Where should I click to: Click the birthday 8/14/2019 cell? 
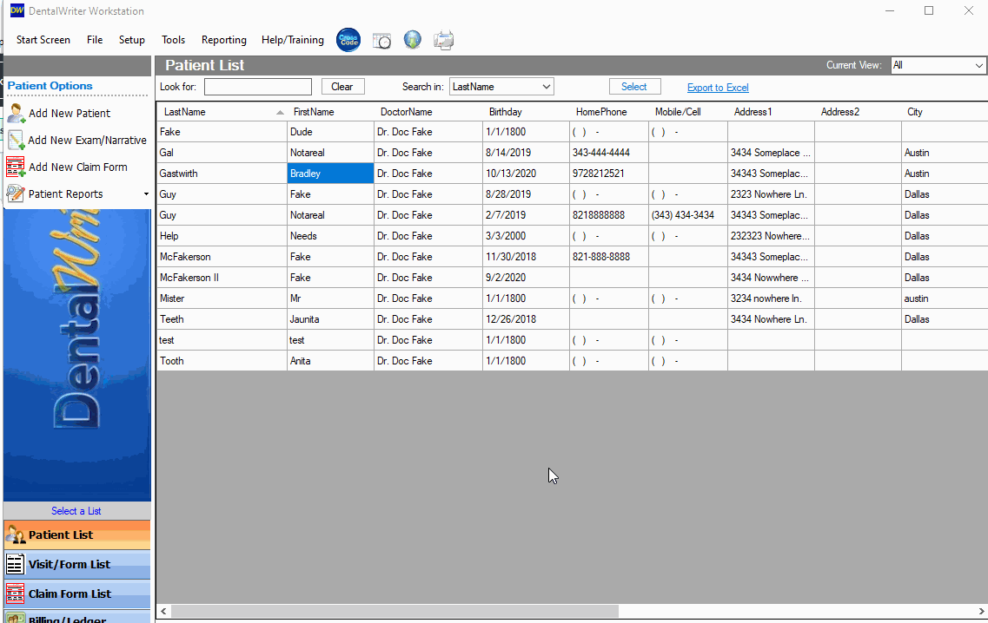[x=526, y=153]
